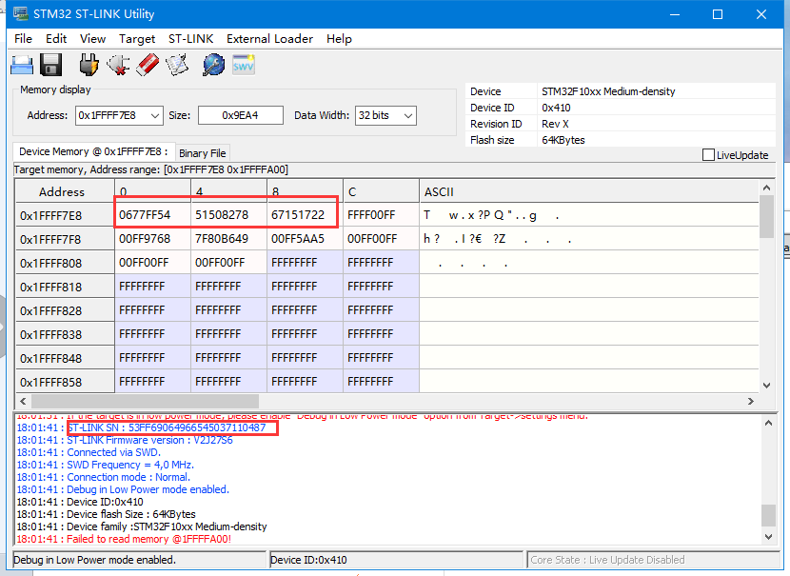The image size is (790, 576).
Task: Click the memory grid vertical scrollbar thumb
Action: [x=766, y=216]
